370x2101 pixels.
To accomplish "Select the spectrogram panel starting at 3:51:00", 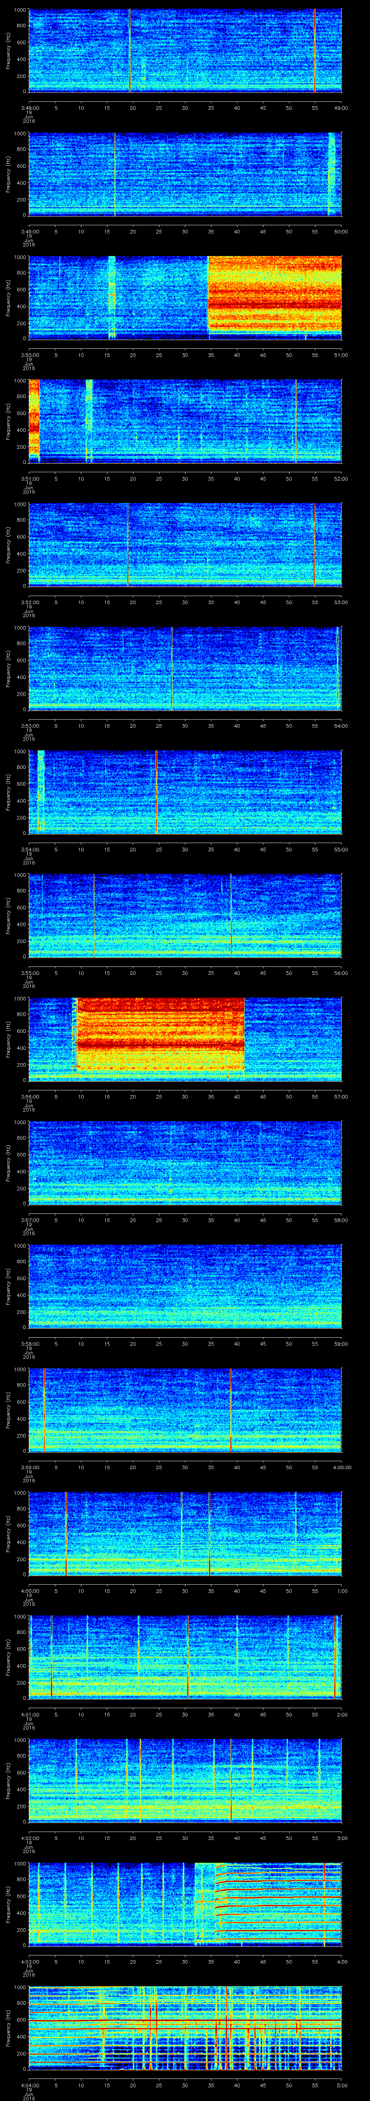I will click(185, 421).
